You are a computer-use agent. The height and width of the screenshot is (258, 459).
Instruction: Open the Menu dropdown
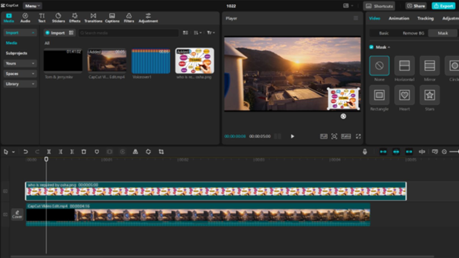click(x=32, y=6)
